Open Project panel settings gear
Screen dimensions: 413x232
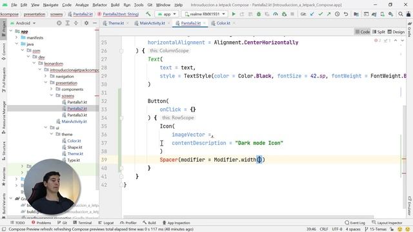[x=86, y=23]
